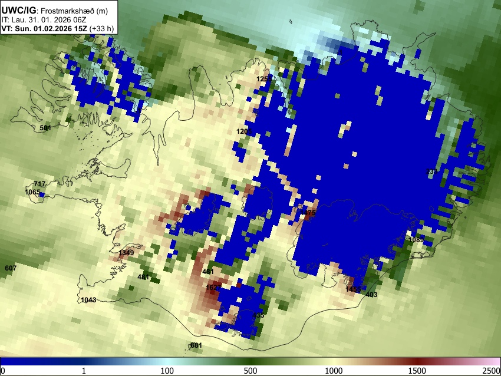Image resolution: width=501 pixels, height=376 pixels.
Task: Click the 1627 value on the dark red area
Action: (213, 288)
